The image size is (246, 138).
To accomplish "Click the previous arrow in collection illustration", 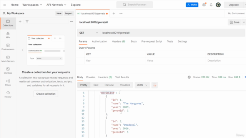I will [x=22, y=50].
